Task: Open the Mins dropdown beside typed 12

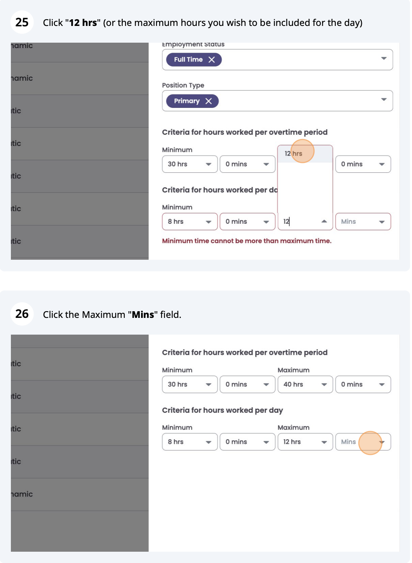Action: [x=363, y=222]
